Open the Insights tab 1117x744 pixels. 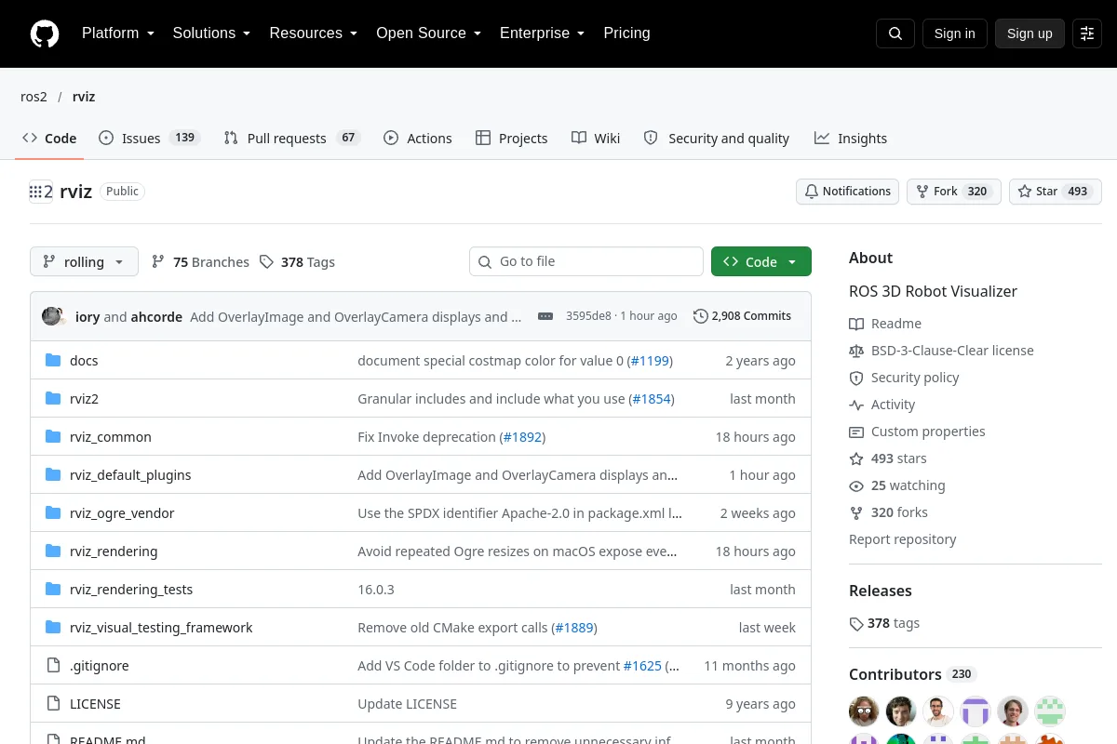tap(851, 138)
